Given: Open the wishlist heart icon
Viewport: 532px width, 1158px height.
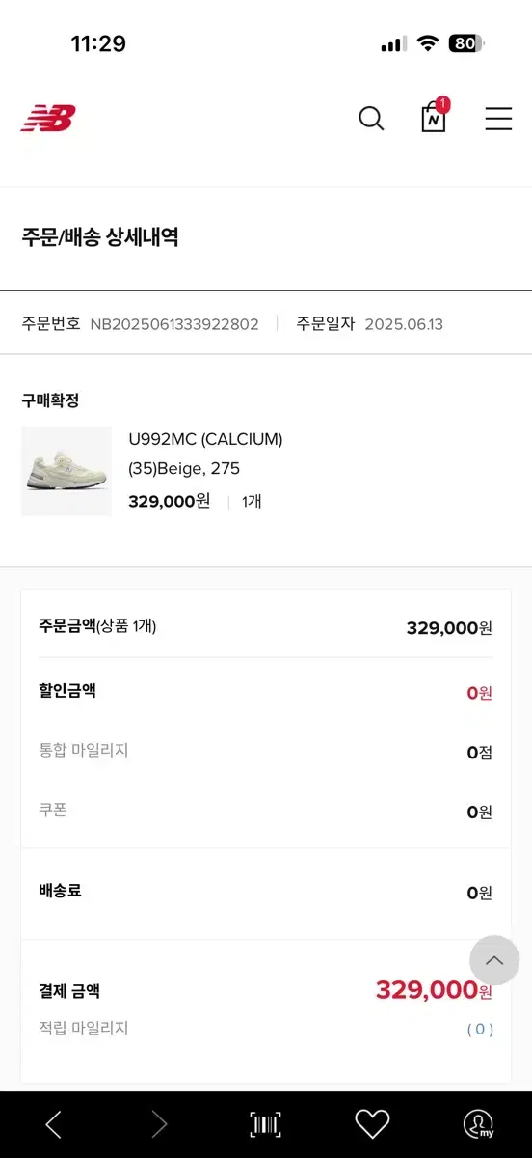Looking at the screenshot, I should pos(372,1124).
